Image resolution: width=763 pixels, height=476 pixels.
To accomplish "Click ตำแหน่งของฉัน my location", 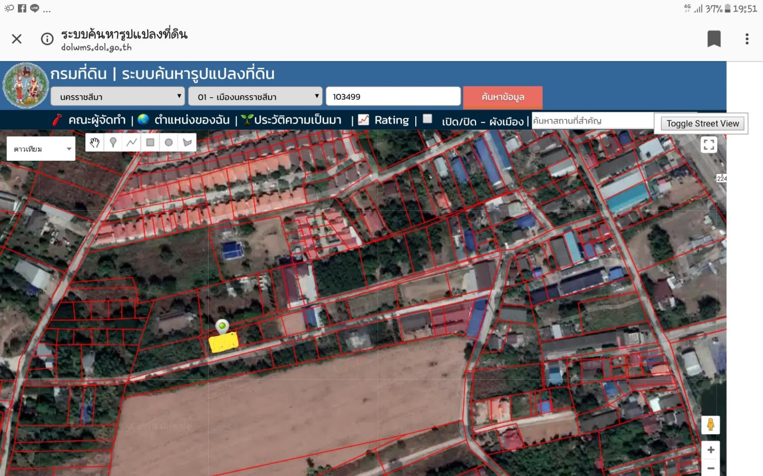I will tap(192, 120).
